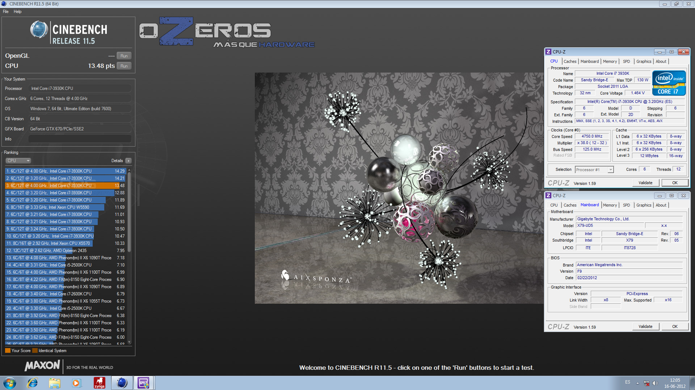Viewport: 695px width, 390px height.
Task: Click the bottom CPU-Z window title icon
Action: 548,196
